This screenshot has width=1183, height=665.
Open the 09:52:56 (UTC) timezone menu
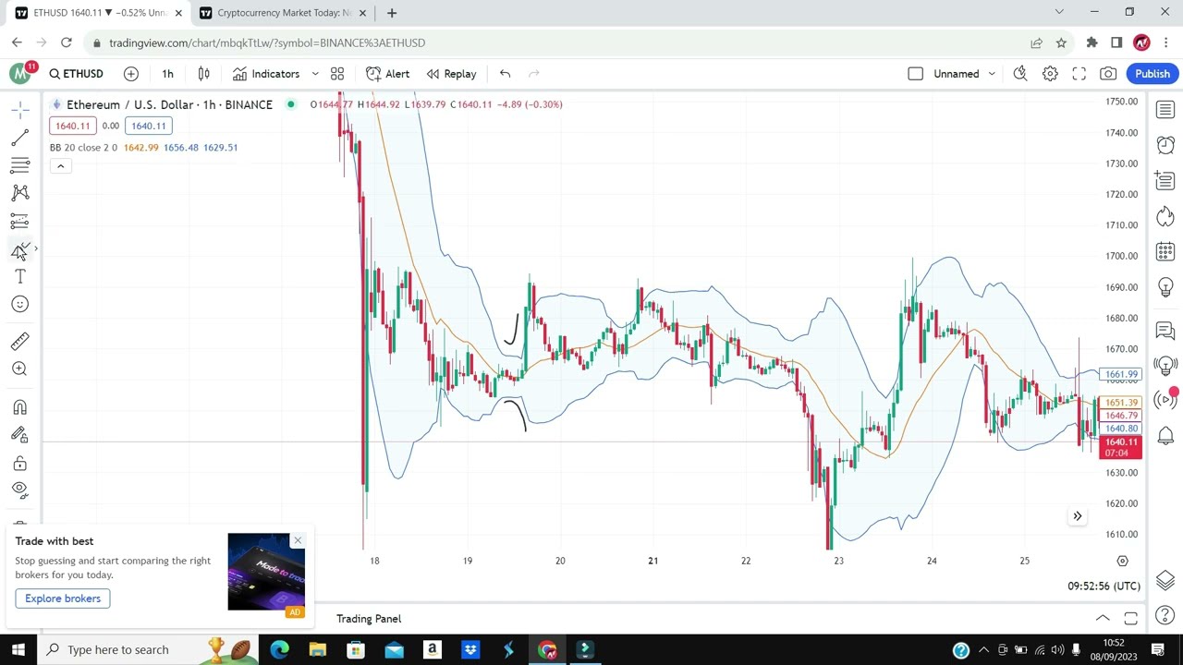pyautogui.click(x=1104, y=586)
